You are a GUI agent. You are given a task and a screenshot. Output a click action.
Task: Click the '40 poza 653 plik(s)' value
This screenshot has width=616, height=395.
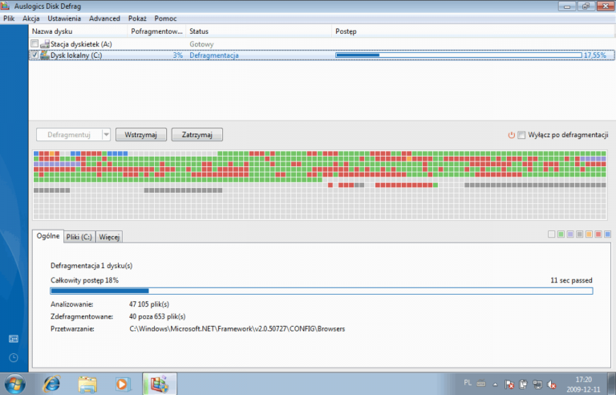[157, 316]
